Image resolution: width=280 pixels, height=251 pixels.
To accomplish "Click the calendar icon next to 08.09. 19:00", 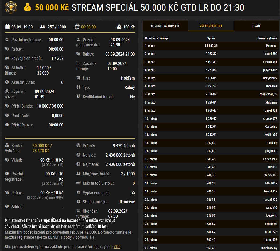I will (7, 27).
